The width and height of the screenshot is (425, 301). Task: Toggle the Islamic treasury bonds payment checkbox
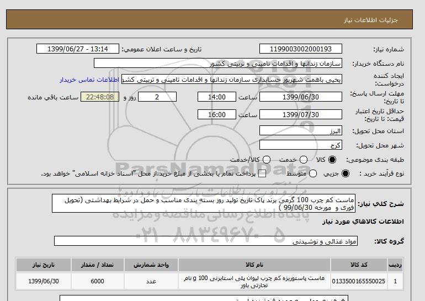click(262, 174)
